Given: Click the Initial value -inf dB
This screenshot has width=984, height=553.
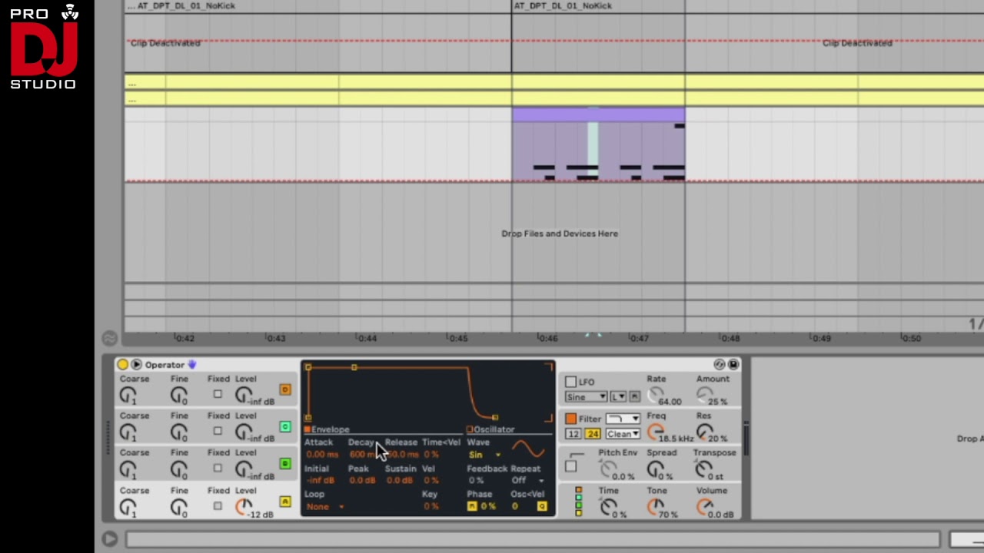Looking at the screenshot, I should coord(320,481).
